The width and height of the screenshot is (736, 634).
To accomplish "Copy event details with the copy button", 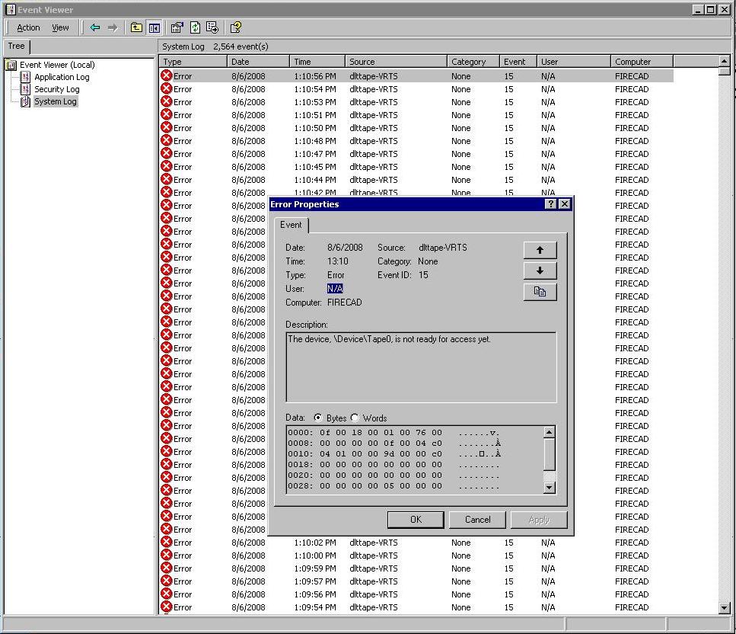I will [540, 292].
